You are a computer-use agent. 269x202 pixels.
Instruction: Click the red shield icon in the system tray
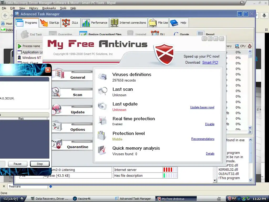pos(229,199)
